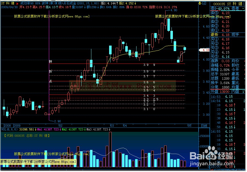Click the red flag marker next to ST 科健

tap(18, 4)
